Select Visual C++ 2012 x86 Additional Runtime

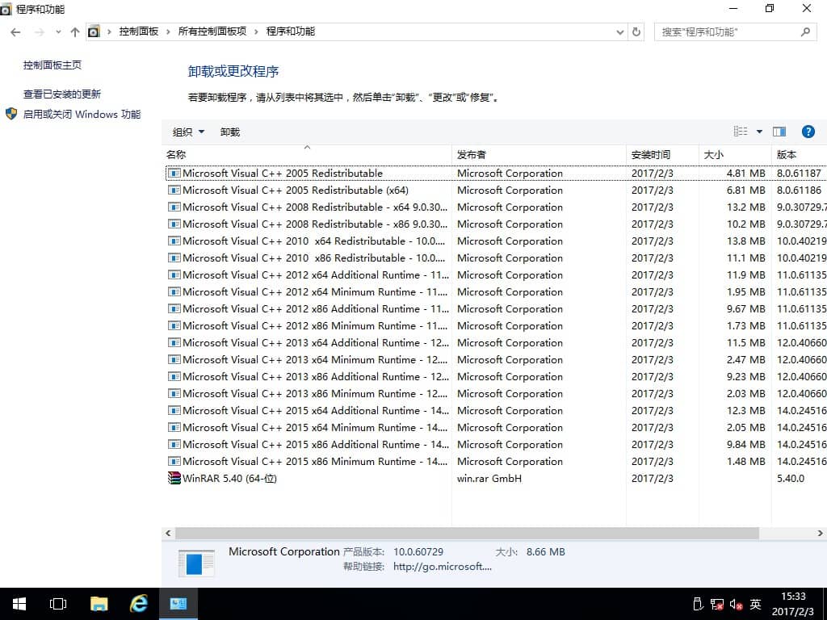tap(496, 308)
